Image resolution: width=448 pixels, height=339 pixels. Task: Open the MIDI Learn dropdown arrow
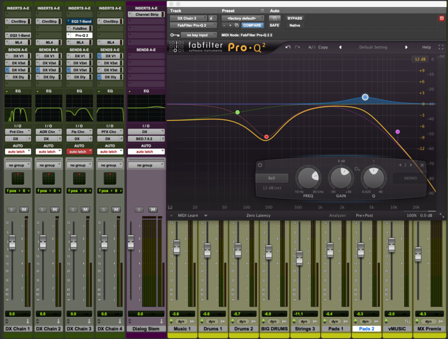pos(206,216)
